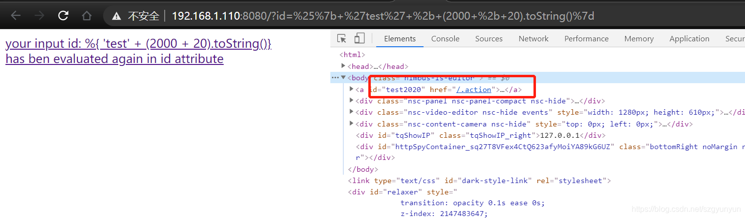Click the ellipsis actions beside body node
The image size is (745, 218).
[335, 78]
